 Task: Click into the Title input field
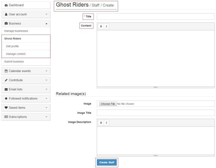pos(156,16)
